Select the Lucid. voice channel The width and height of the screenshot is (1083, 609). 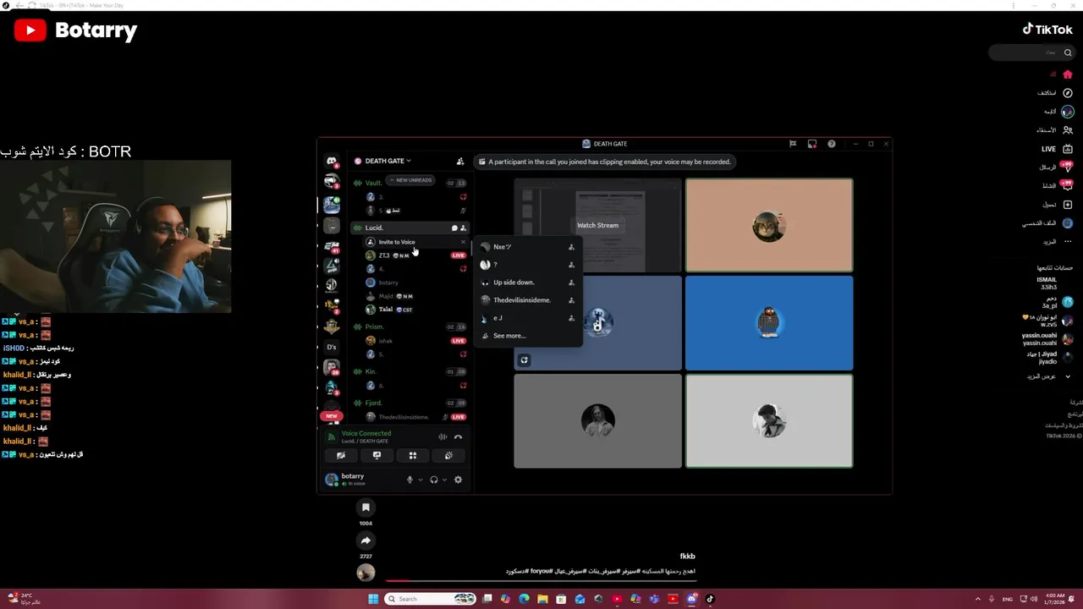tap(410, 228)
